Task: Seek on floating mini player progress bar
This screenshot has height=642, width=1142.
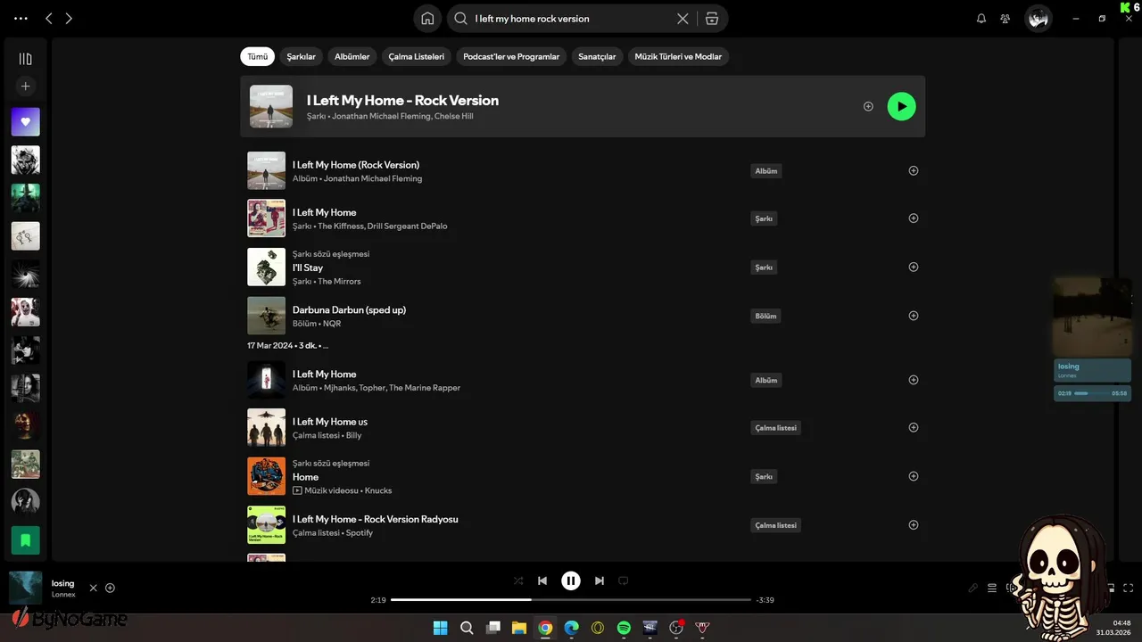Action: [x=1090, y=393]
